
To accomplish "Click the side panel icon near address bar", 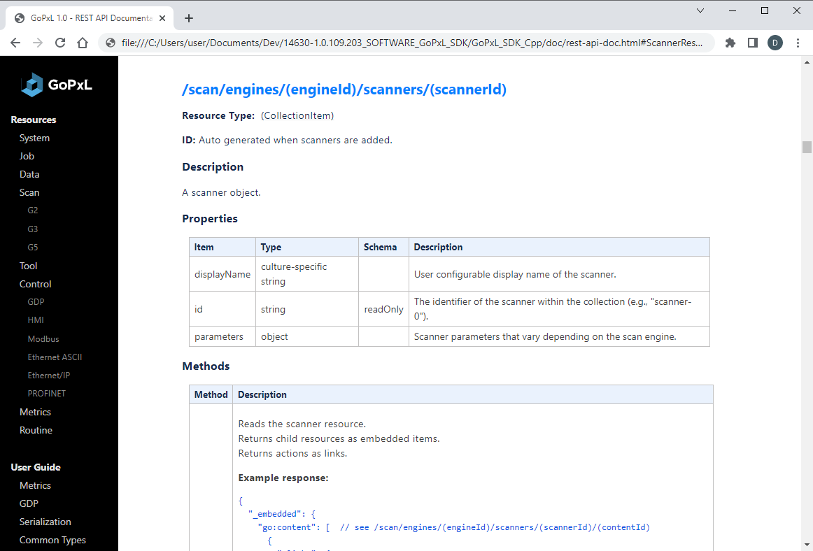I will click(752, 43).
